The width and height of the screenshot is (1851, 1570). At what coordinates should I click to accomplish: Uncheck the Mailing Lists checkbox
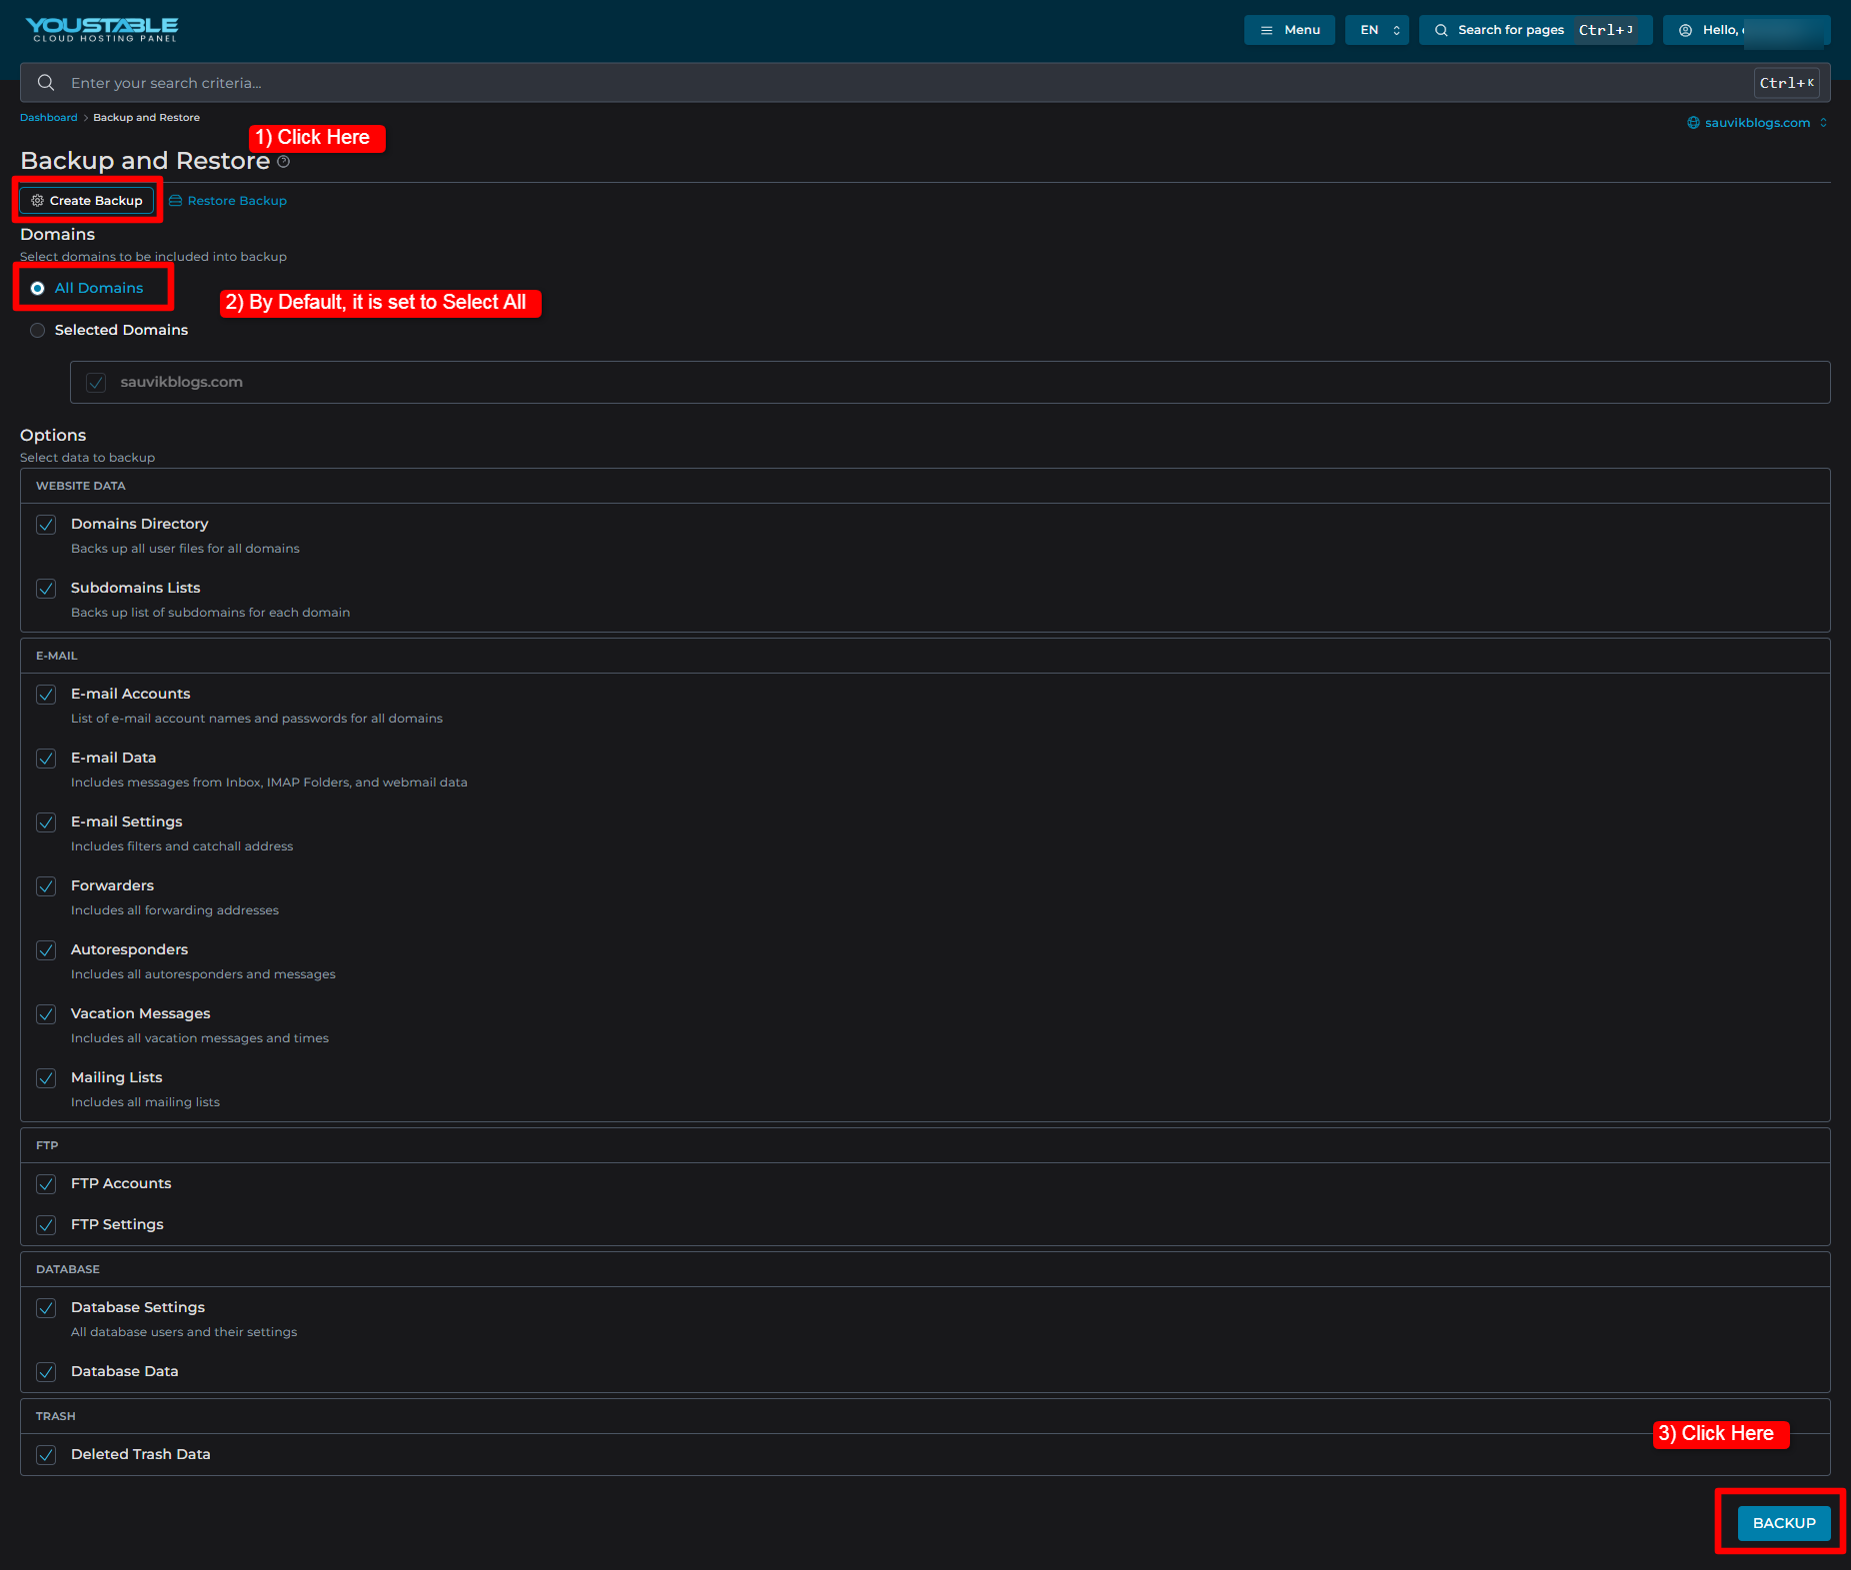click(46, 1078)
